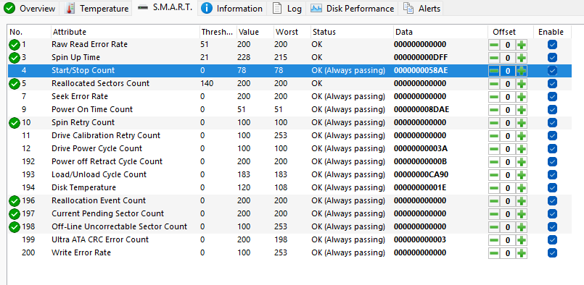Uncheck Enable for Start/Stop Count
The image size is (584, 285).
tap(552, 71)
